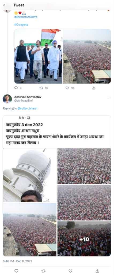Open the #Congress hashtag link
Screen dimensions: 114x275
21,24
